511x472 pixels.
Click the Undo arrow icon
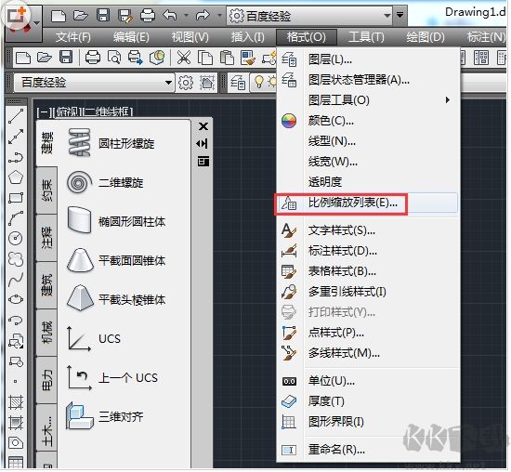tap(170, 15)
